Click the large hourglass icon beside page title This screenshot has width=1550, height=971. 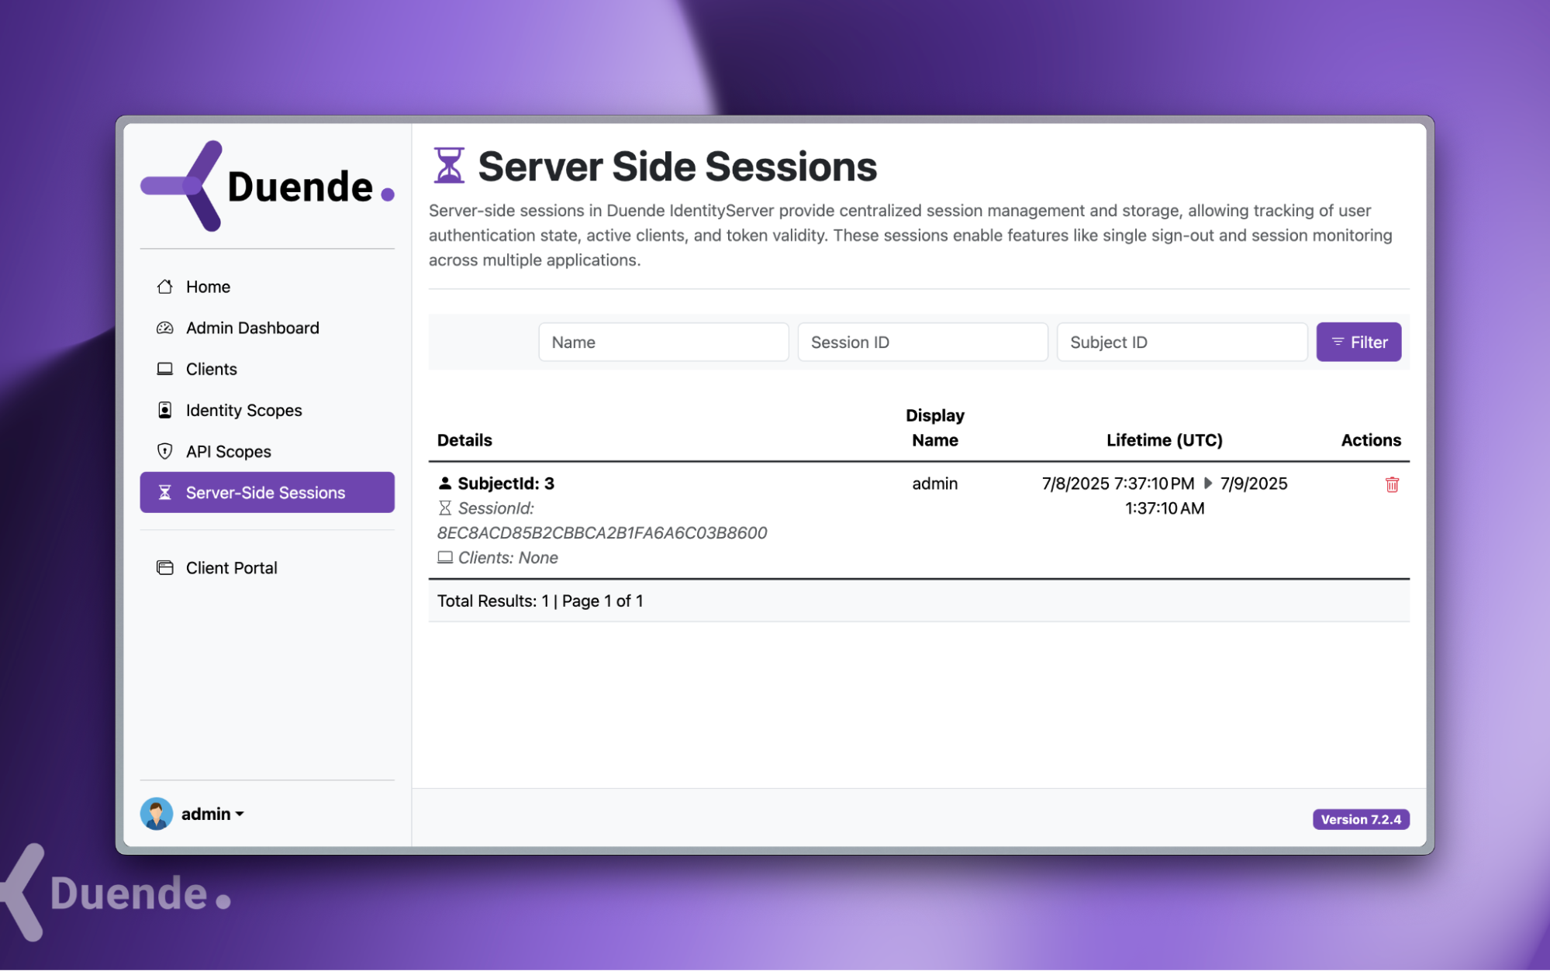pos(449,166)
